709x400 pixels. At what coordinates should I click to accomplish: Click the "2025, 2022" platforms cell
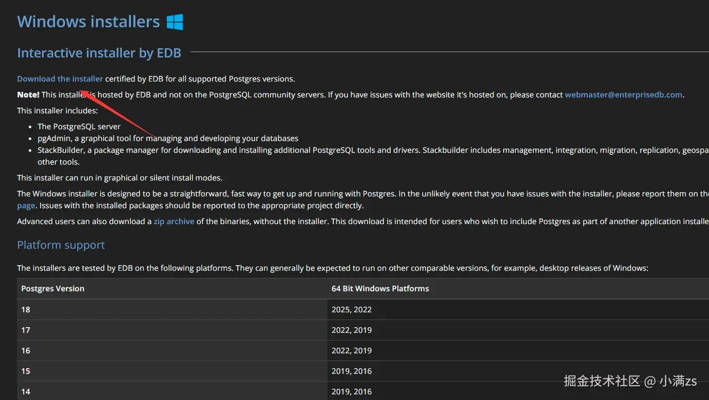352,310
